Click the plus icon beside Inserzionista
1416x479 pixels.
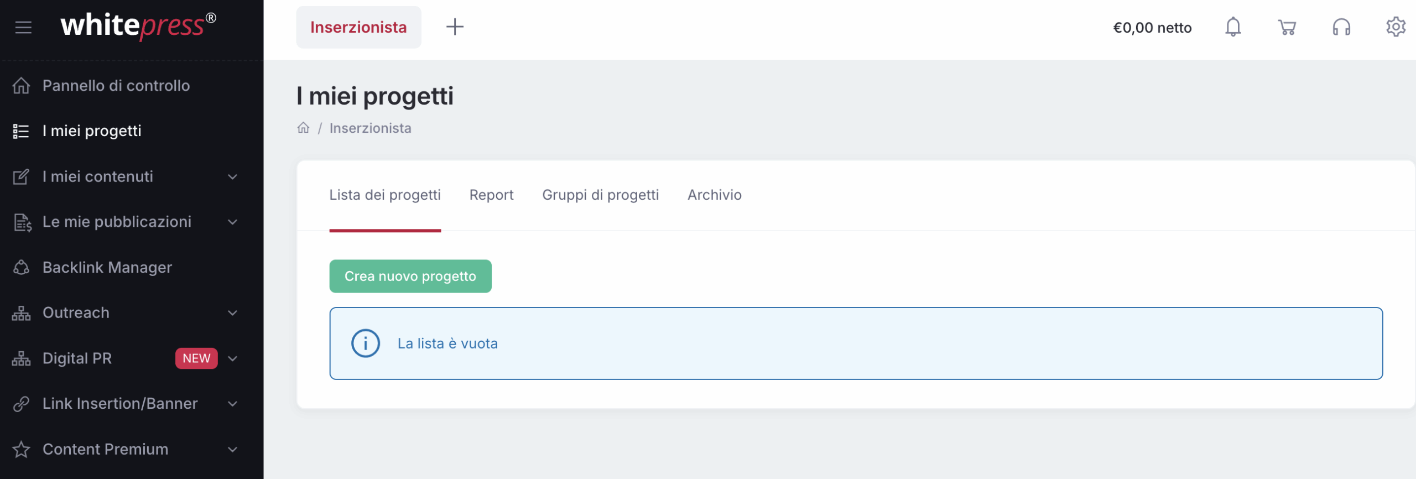click(455, 27)
